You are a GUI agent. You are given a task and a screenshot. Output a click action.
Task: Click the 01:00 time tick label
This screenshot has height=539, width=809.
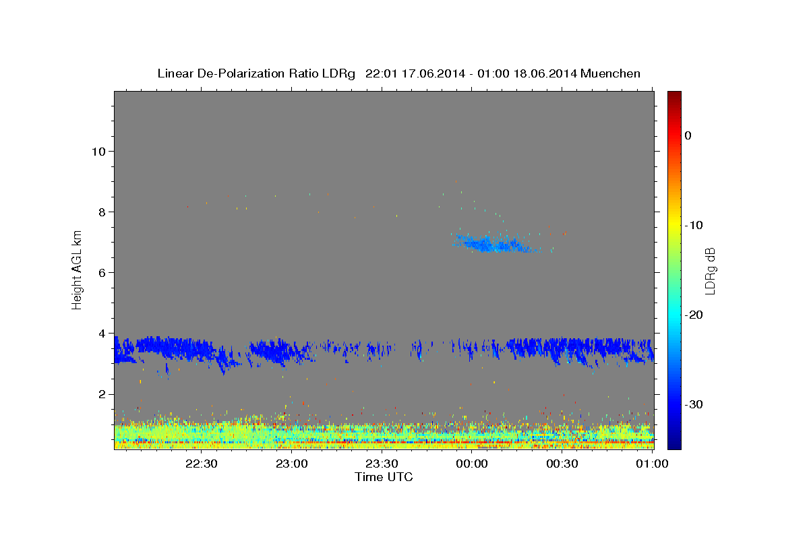coord(651,464)
